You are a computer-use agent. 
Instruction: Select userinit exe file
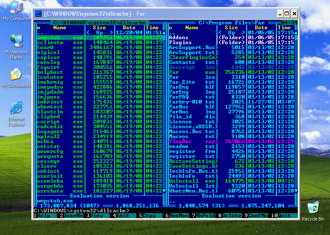99,176
